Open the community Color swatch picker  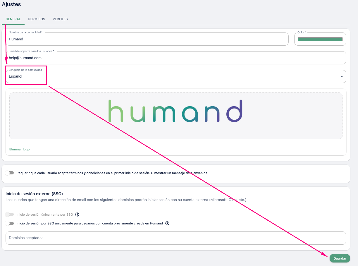point(320,39)
